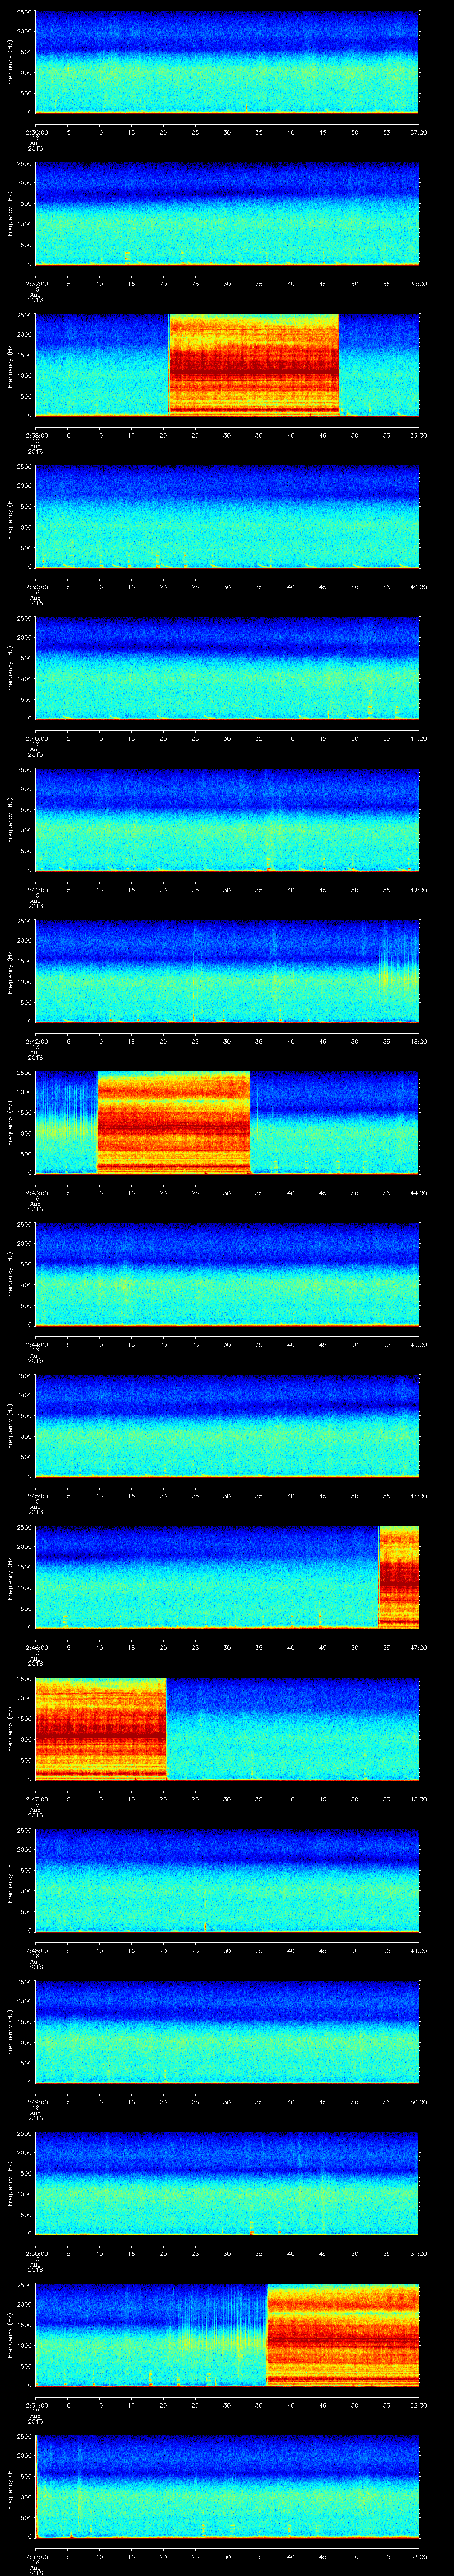Click the 37:00 end label of first spectrogram
Screen dimensions: 454x2576
click(418, 132)
